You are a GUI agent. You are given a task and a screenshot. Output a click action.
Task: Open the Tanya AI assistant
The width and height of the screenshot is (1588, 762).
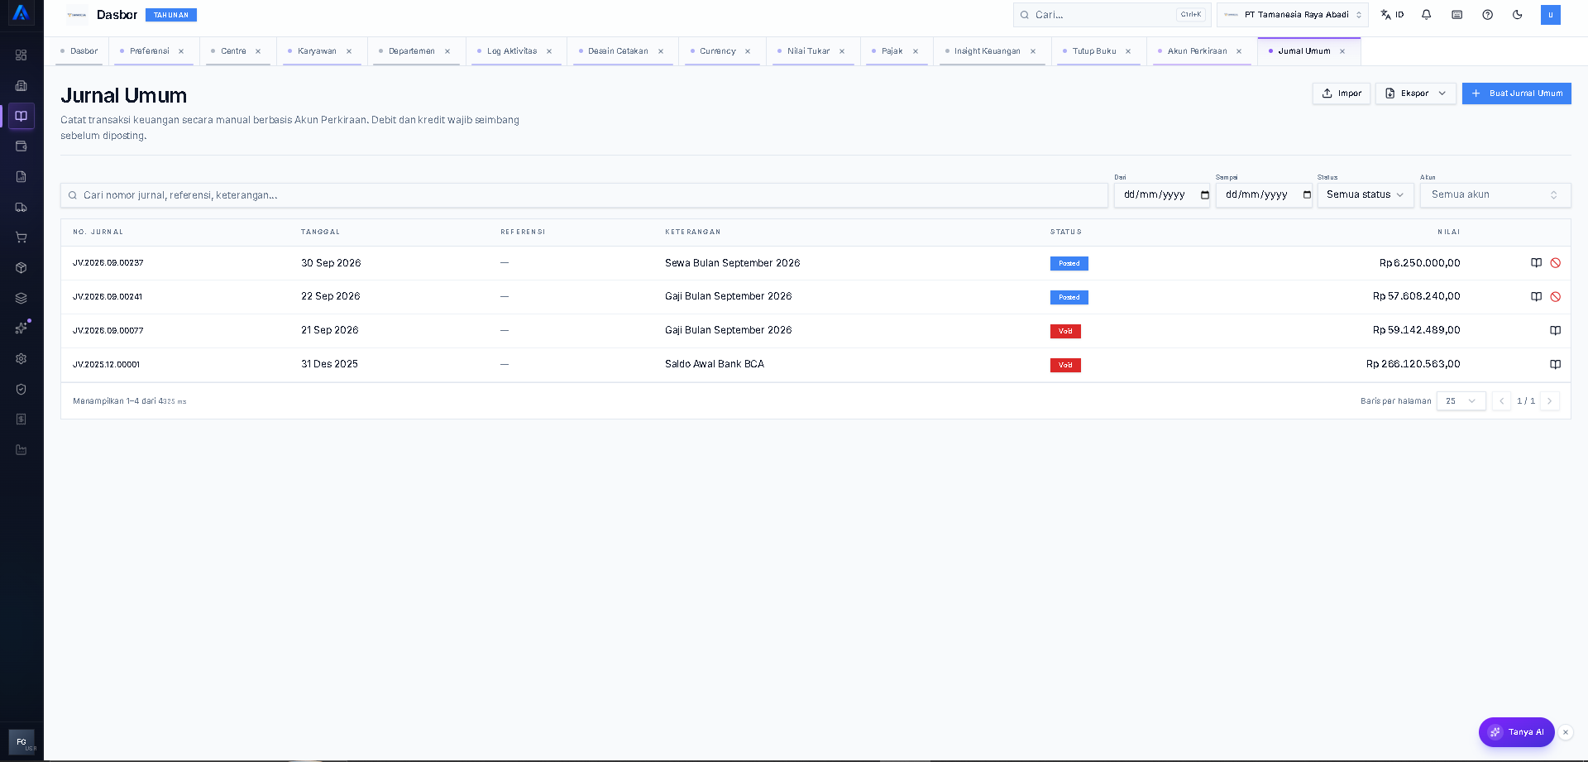(x=1517, y=732)
